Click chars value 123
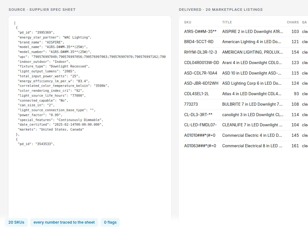 (x=295, y=63)
